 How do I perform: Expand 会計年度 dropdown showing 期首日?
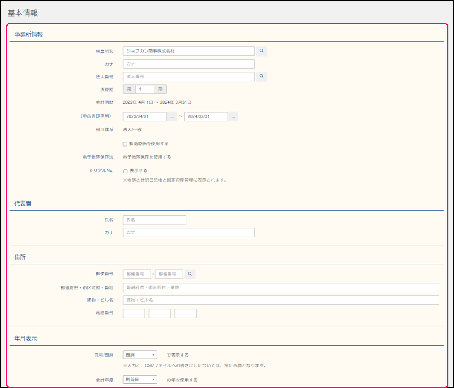tap(140, 380)
